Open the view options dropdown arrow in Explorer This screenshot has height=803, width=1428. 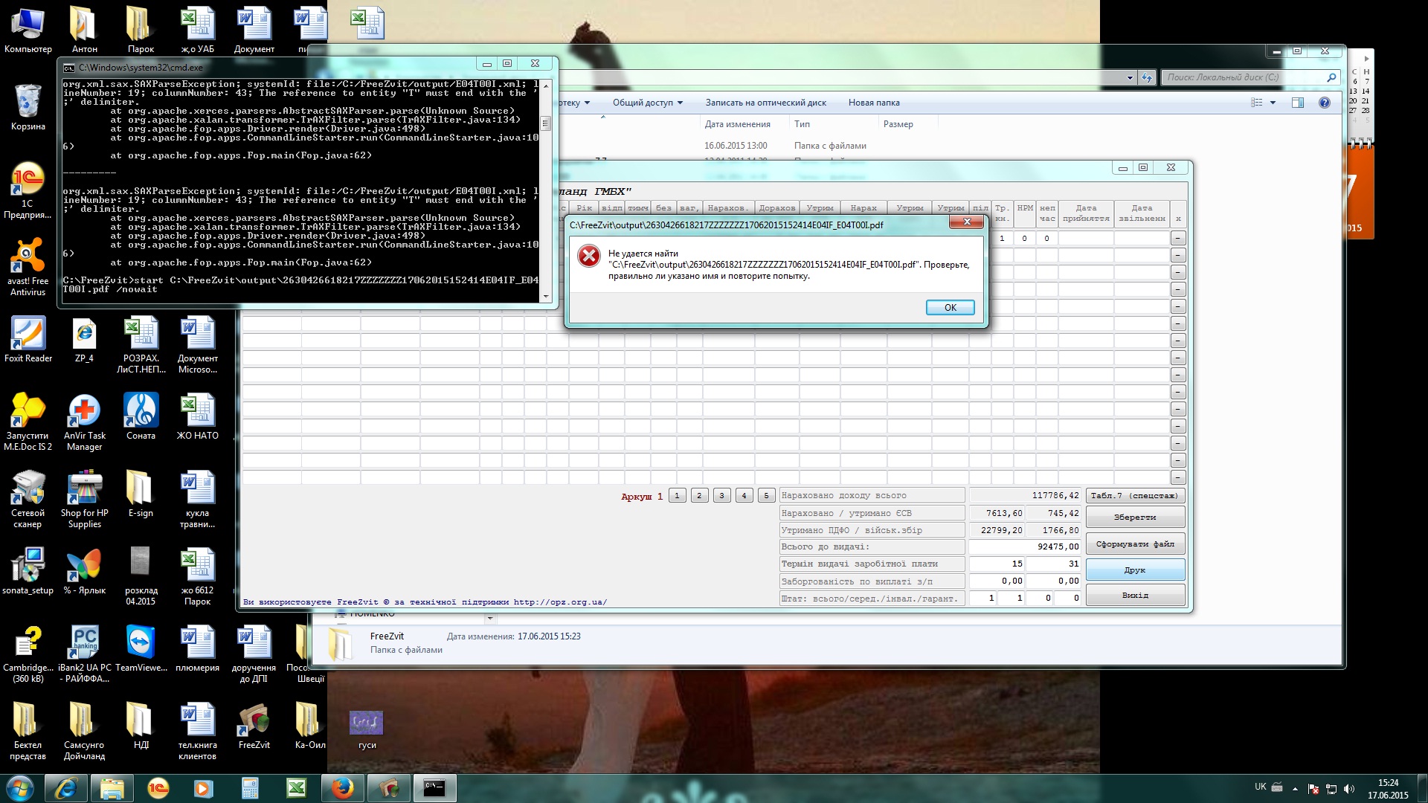click(1273, 103)
